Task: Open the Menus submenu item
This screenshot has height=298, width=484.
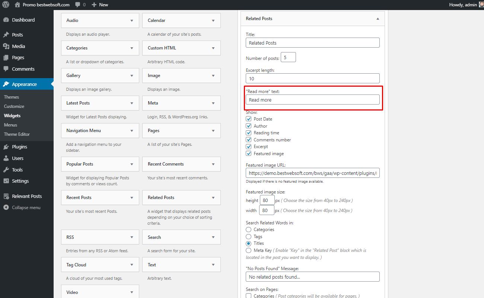Action: (x=10, y=125)
